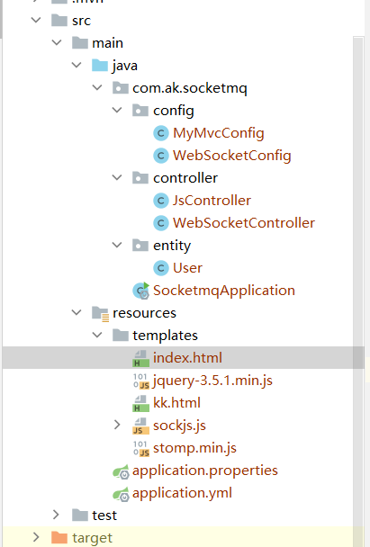This screenshot has width=370, height=547.
Task: Collapse the controller package
Action: coord(117,177)
